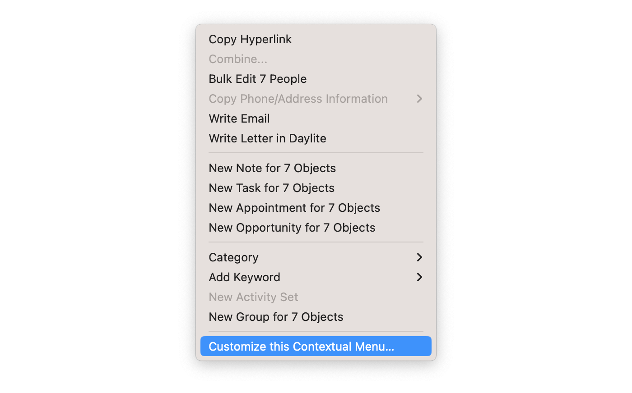Image resolution: width=632 pixels, height=393 pixels.
Task: Click the separator line above Customize this Contextual Menu
Action: pyautogui.click(x=316, y=332)
